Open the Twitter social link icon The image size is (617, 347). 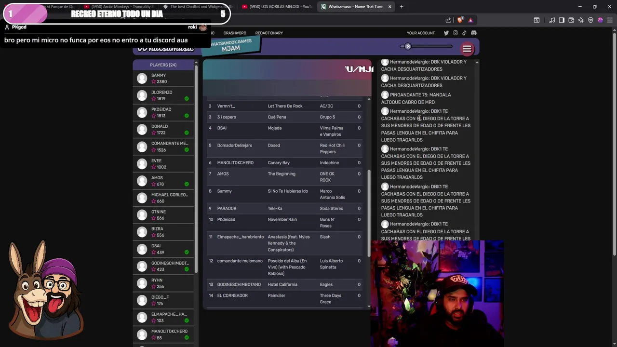coord(446,33)
